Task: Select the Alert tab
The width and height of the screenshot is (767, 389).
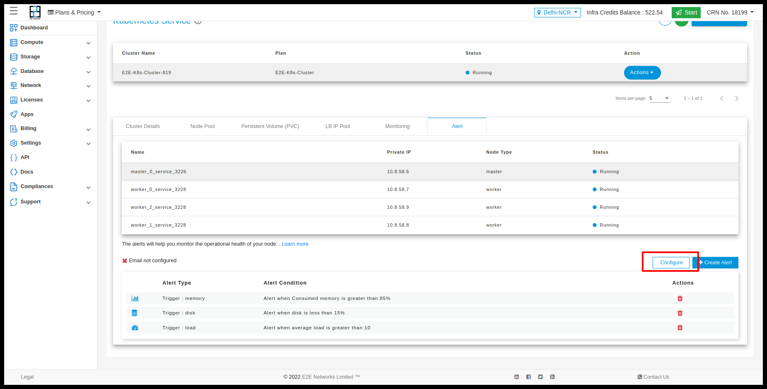Action: coord(457,126)
